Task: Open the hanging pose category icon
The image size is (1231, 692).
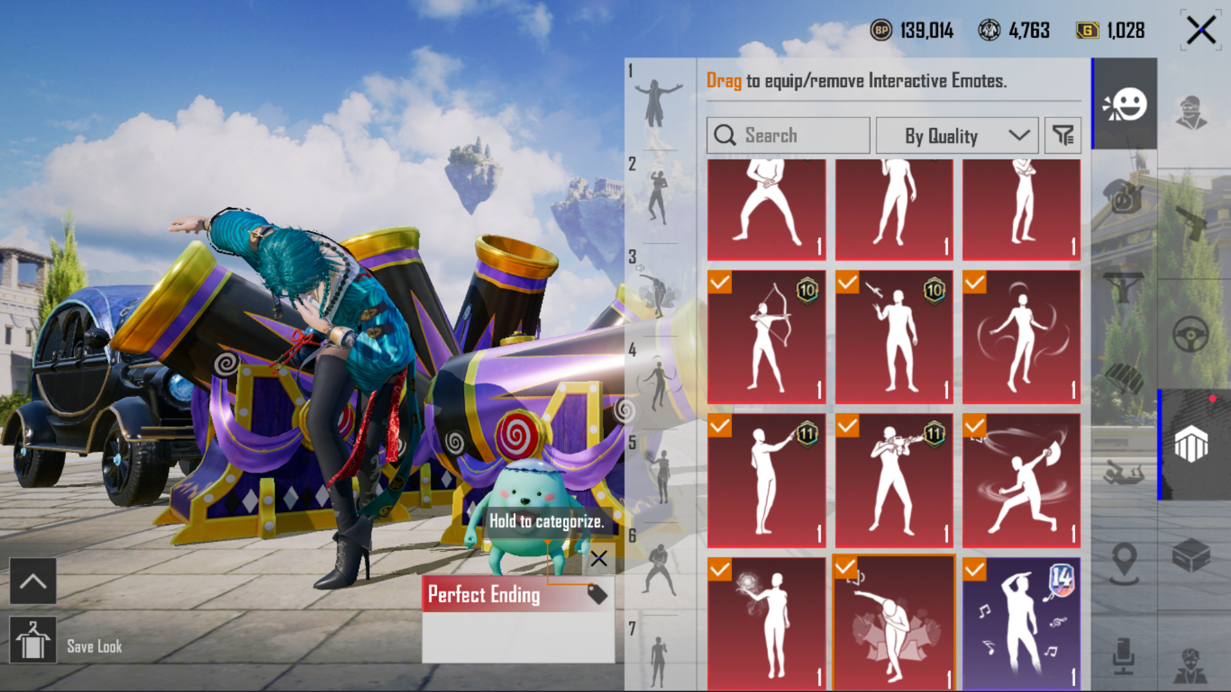Action: pos(1124,286)
